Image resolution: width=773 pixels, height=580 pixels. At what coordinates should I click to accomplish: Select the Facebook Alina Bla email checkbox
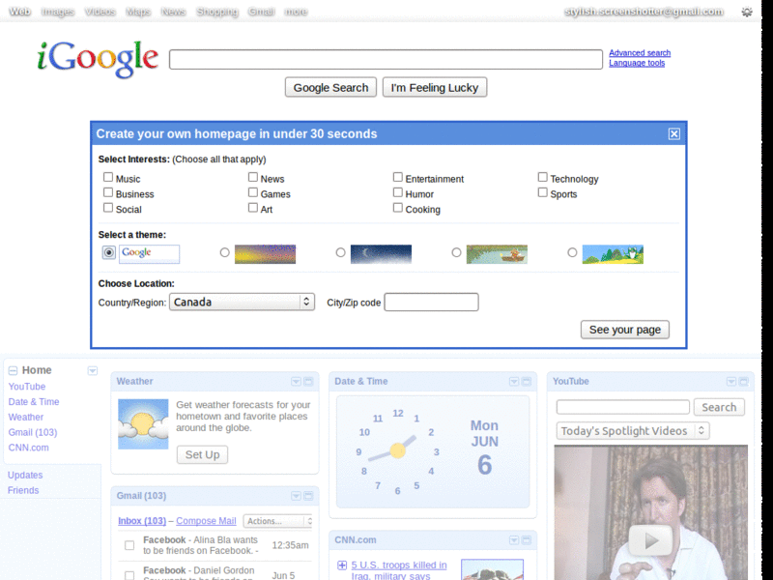click(x=129, y=545)
